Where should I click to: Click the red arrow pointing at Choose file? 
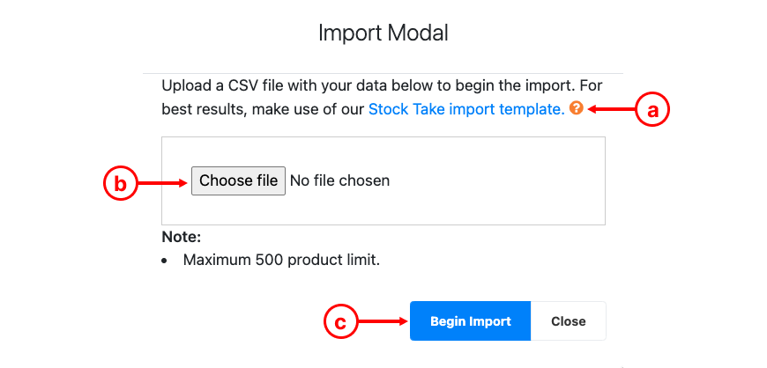coord(162,183)
